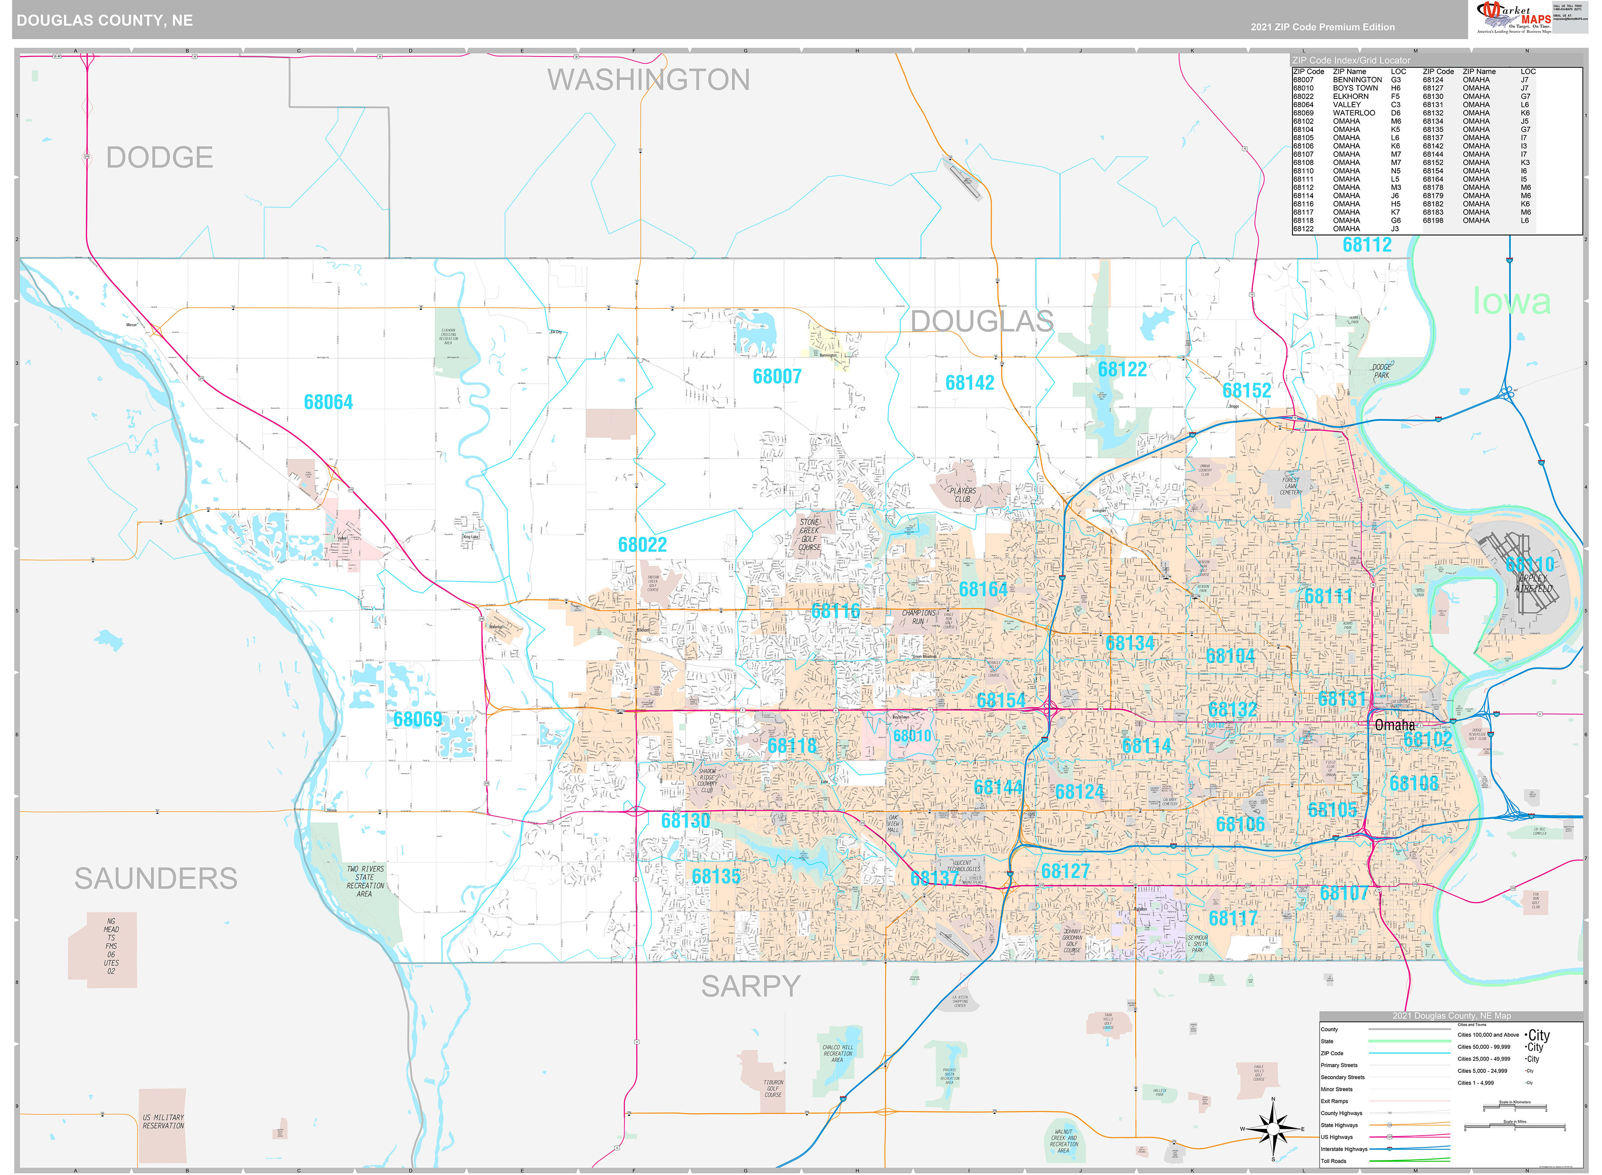This screenshot has height=1175, width=1602.
Task: Click ZIP label 68069 on the map
Action: [x=418, y=720]
